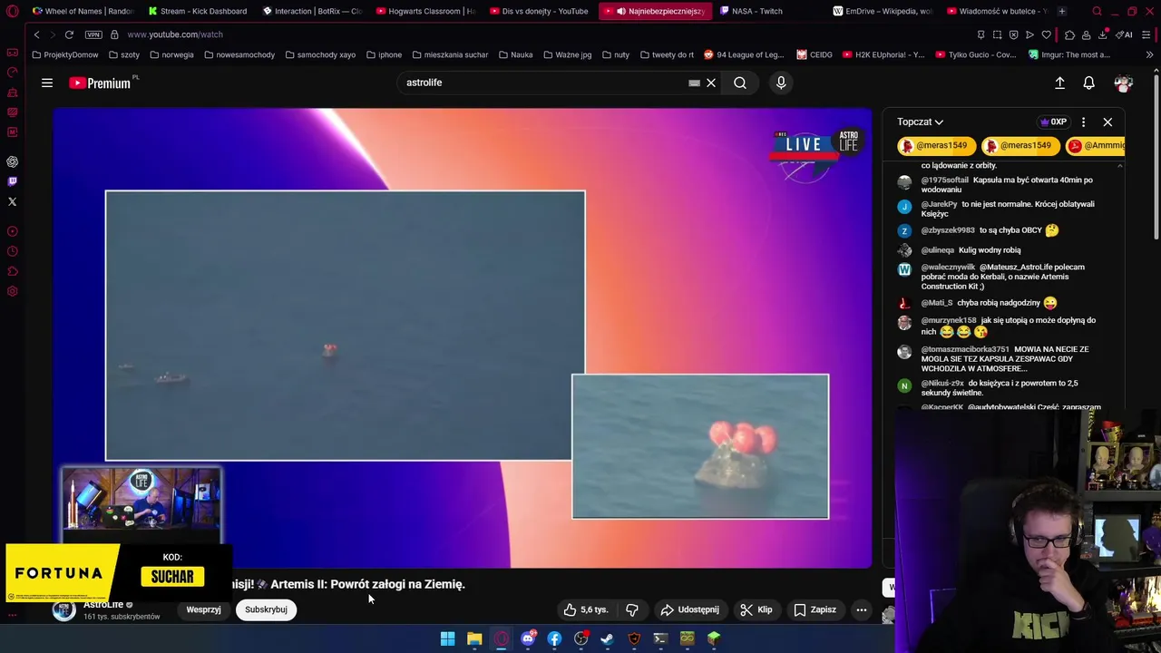
Task: Switch to Interaction BotRix tab
Action: [313, 11]
